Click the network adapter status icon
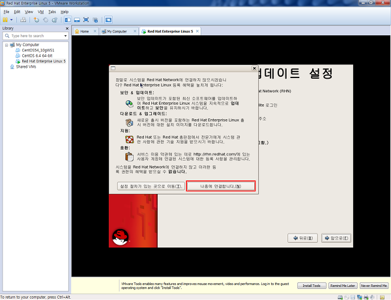 [360, 297]
